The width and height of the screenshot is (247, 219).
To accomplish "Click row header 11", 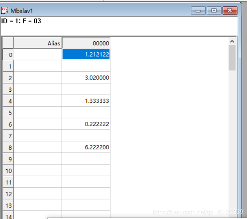I will click(x=8, y=182).
